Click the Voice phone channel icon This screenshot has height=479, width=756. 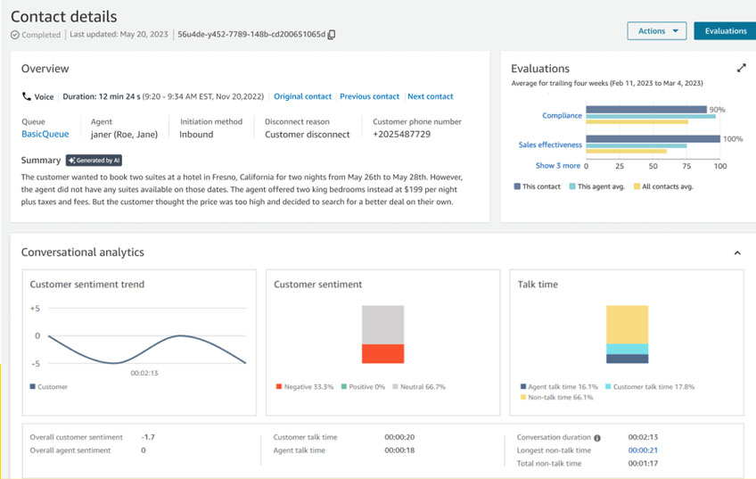[x=26, y=96]
